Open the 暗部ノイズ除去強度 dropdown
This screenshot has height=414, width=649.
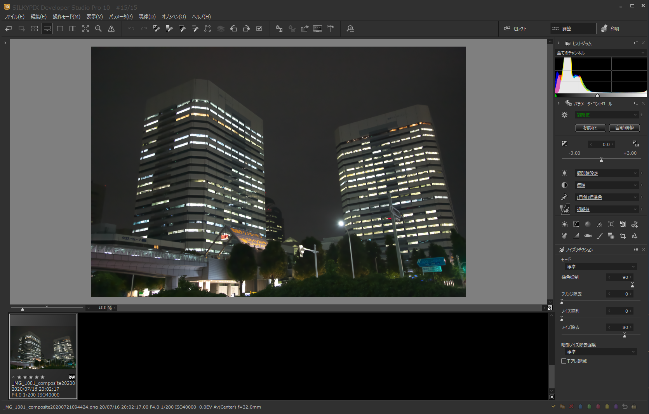[601, 352]
